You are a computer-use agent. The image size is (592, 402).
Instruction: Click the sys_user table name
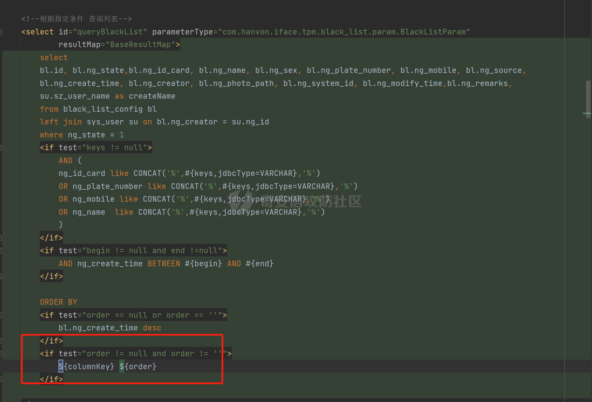point(105,122)
